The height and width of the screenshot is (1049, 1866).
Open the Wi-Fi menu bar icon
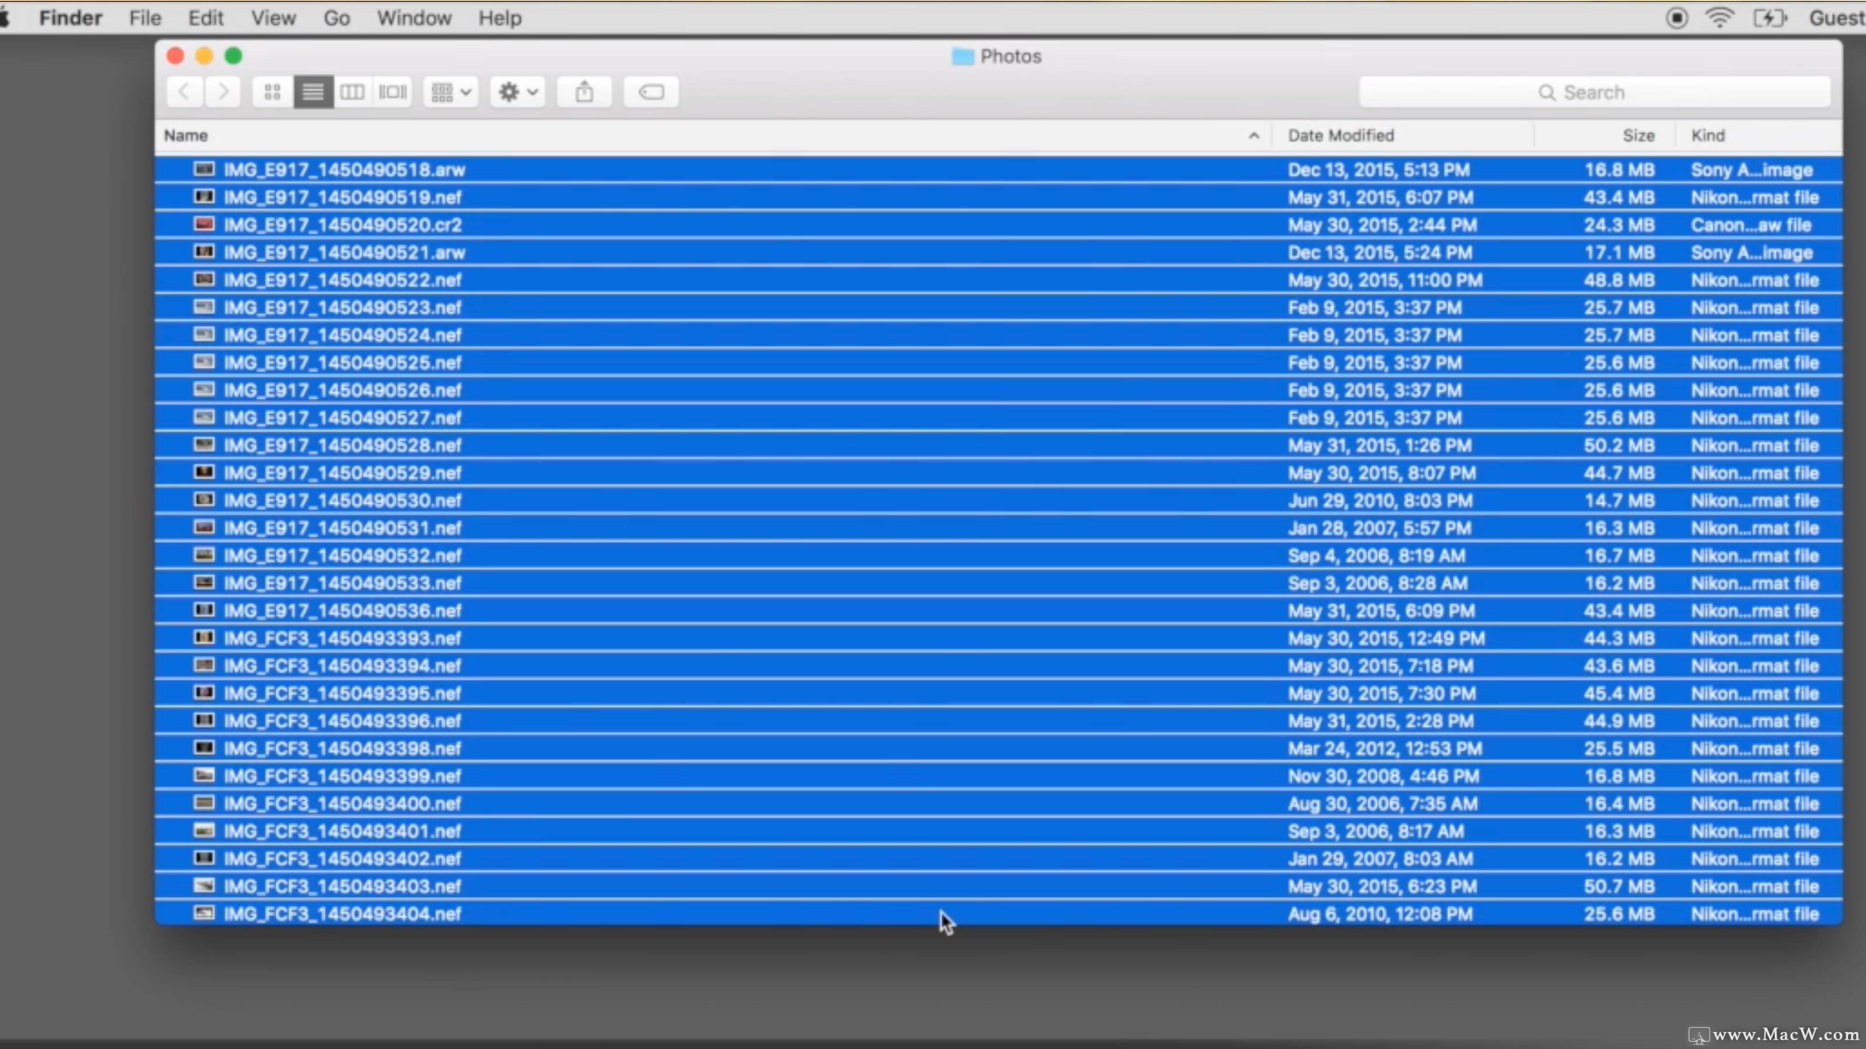click(1720, 17)
